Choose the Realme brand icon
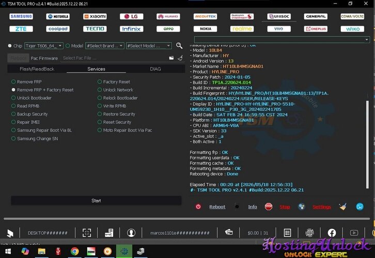This screenshot has width=375, height=258. coord(242,29)
